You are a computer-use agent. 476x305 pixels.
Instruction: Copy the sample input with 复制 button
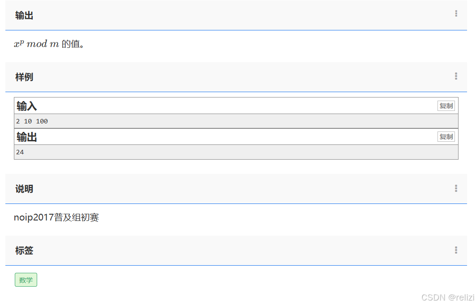tap(446, 106)
